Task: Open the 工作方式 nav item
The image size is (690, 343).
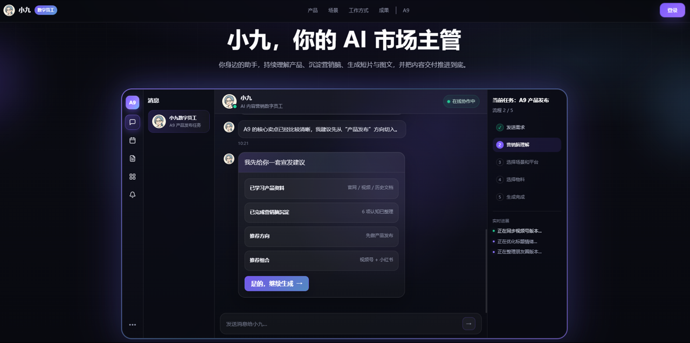Action: coord(358,10)
